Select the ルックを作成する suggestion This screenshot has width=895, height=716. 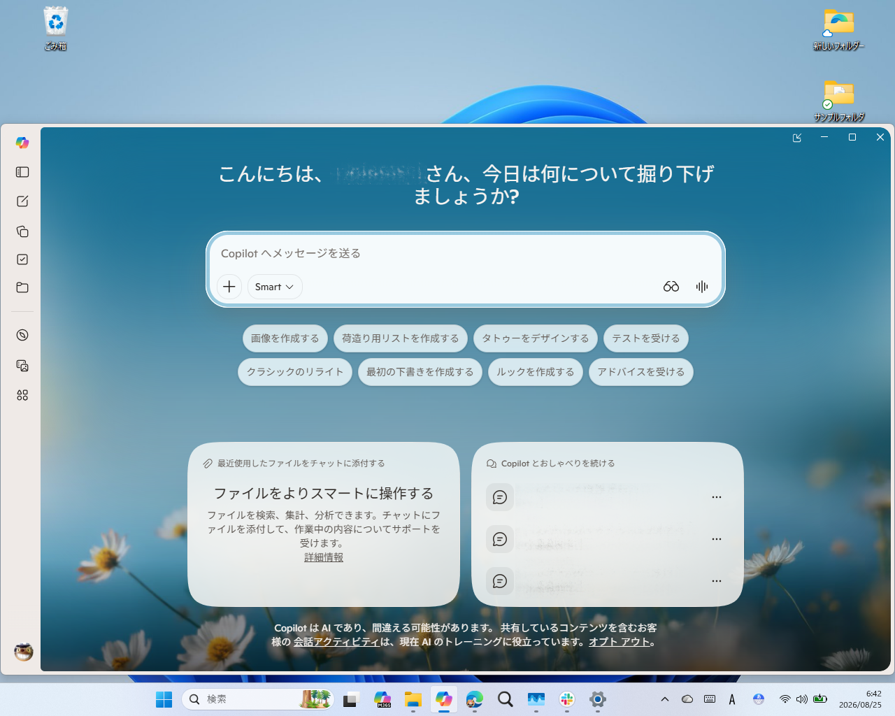coord(536,372)
